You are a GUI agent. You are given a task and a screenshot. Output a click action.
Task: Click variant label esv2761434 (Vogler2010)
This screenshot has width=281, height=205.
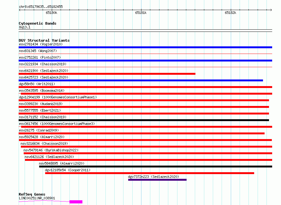[41, 44]
